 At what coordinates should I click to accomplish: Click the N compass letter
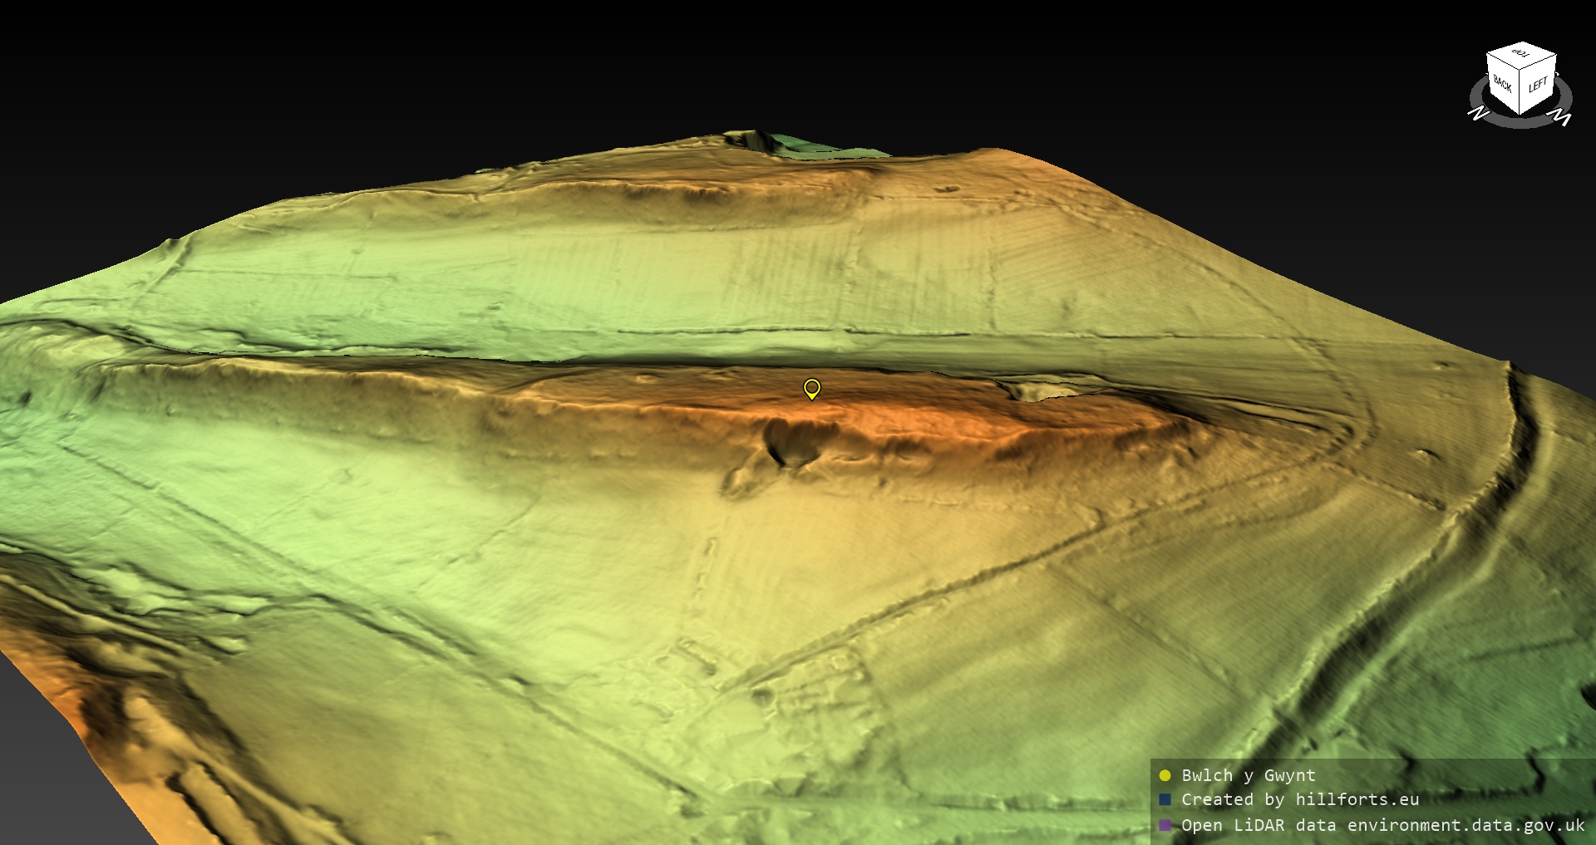[1478, 113]
